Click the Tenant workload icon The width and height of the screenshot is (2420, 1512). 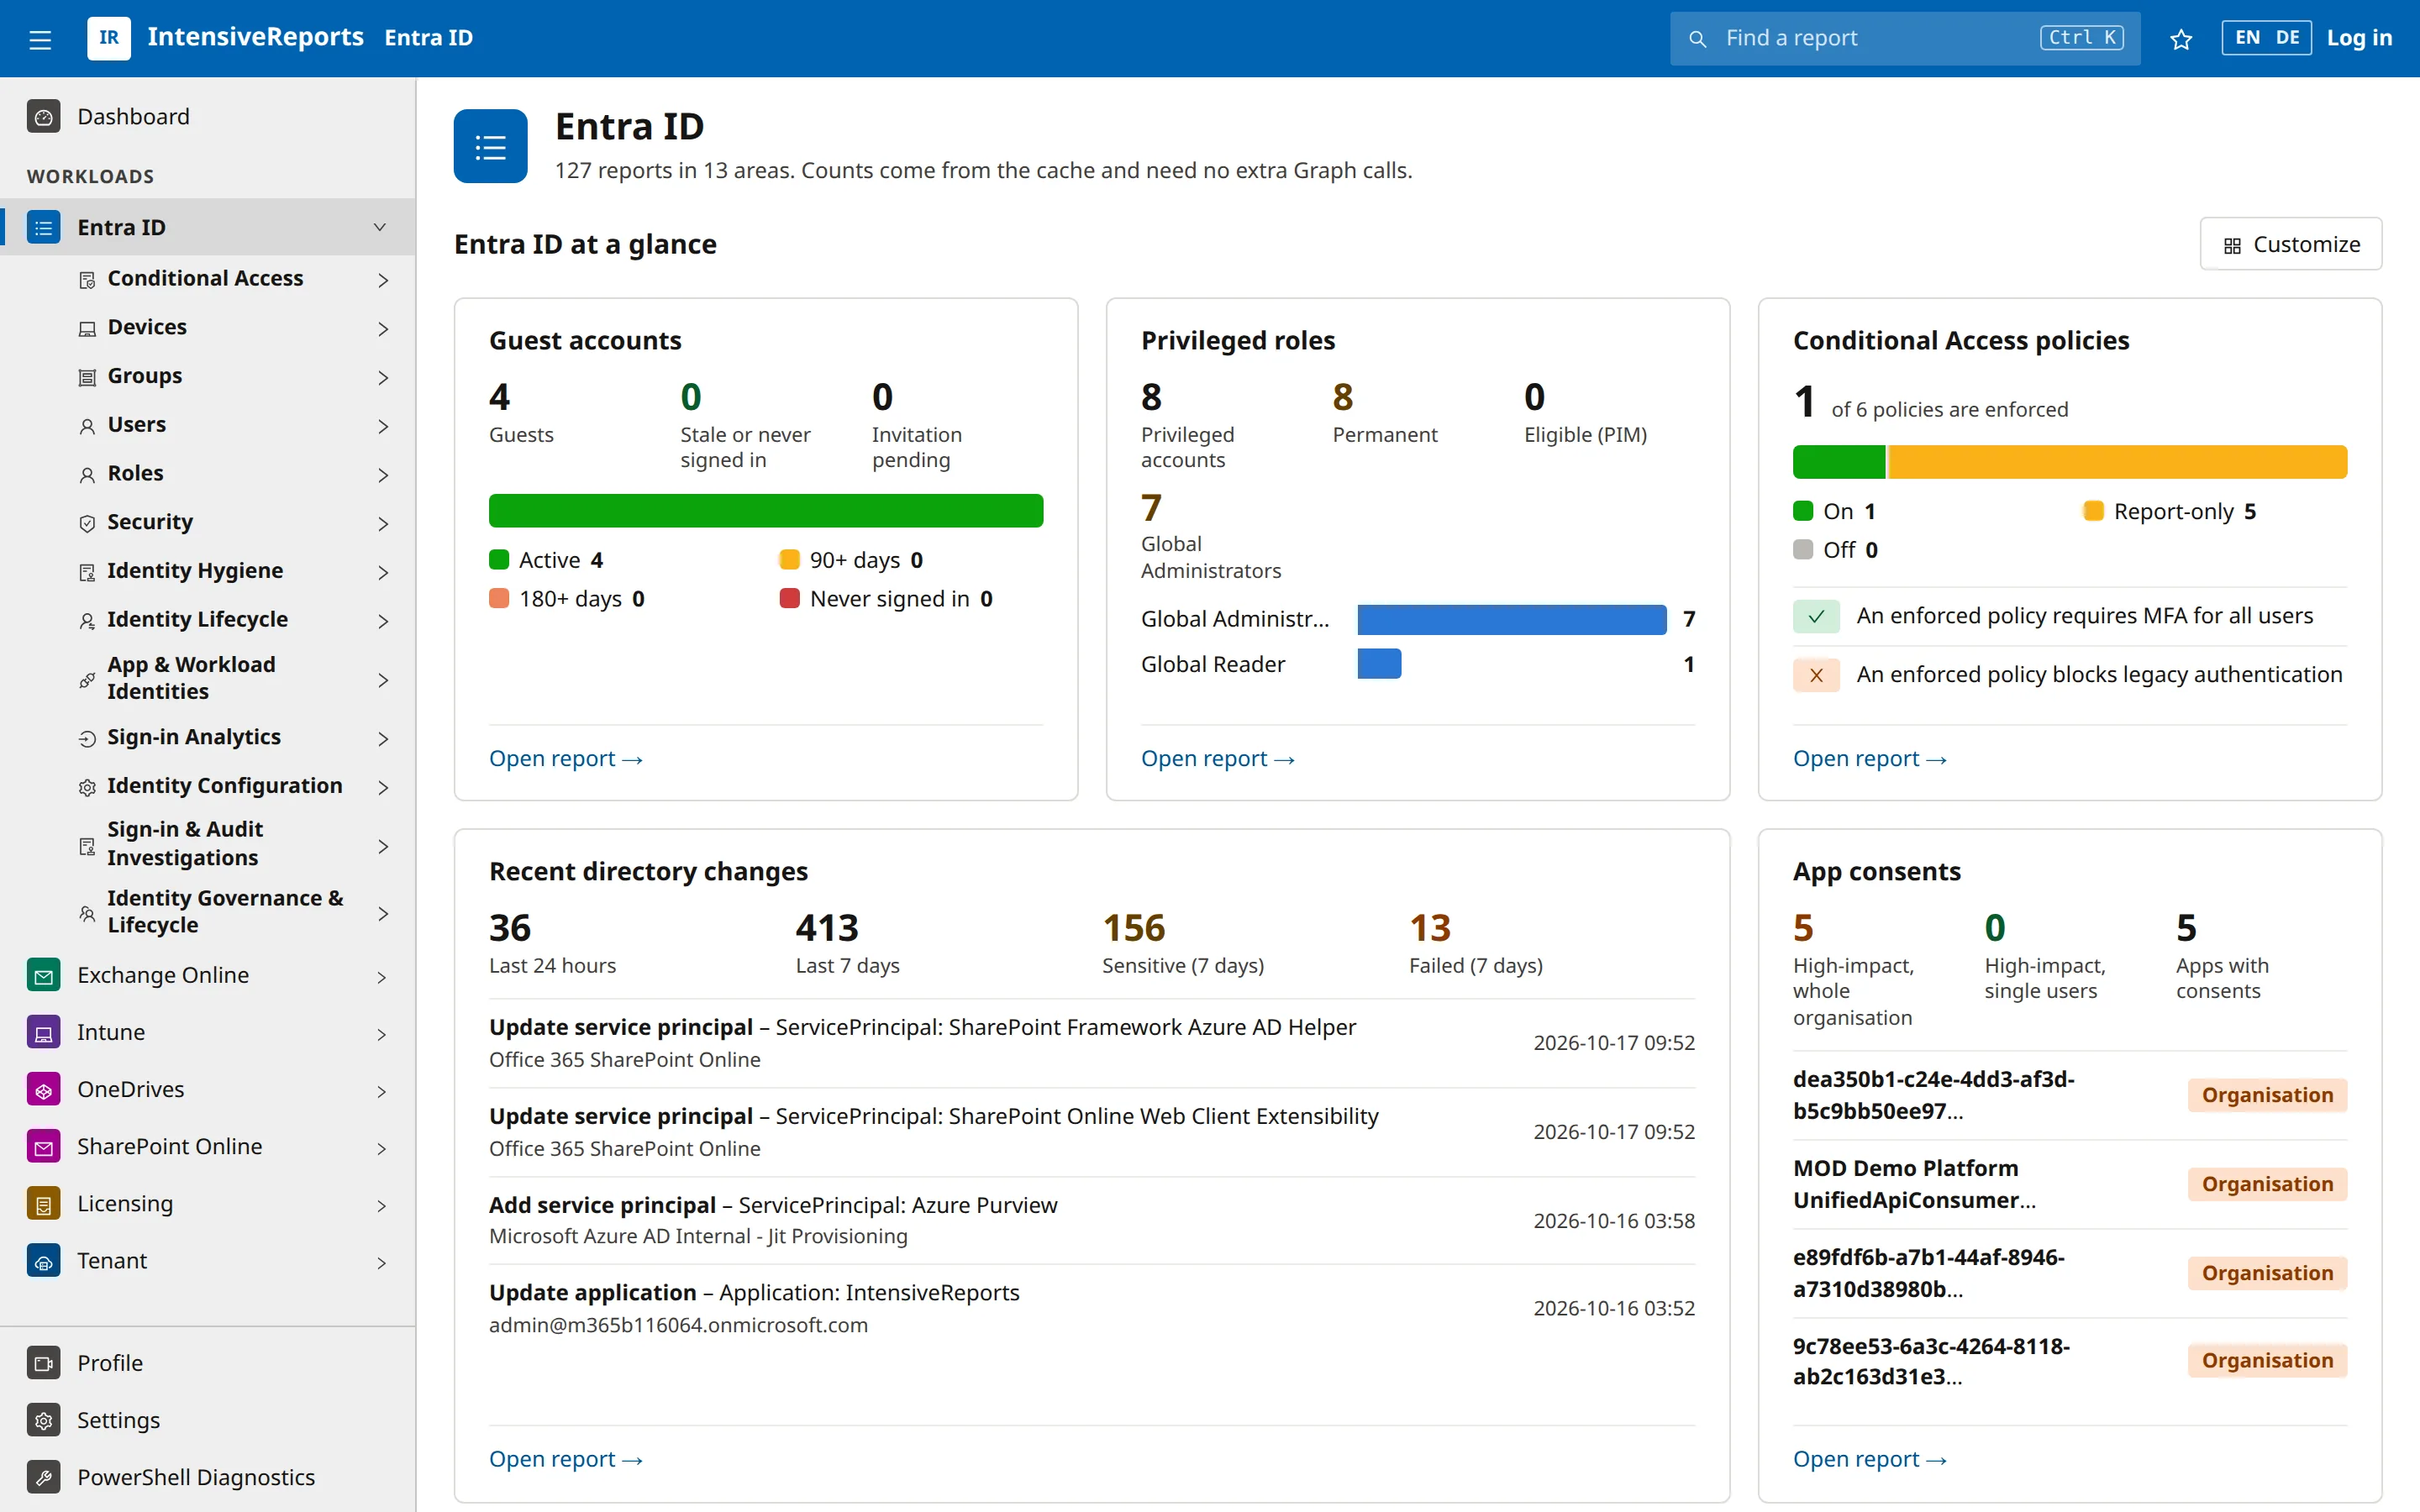tap(43, 1261)
